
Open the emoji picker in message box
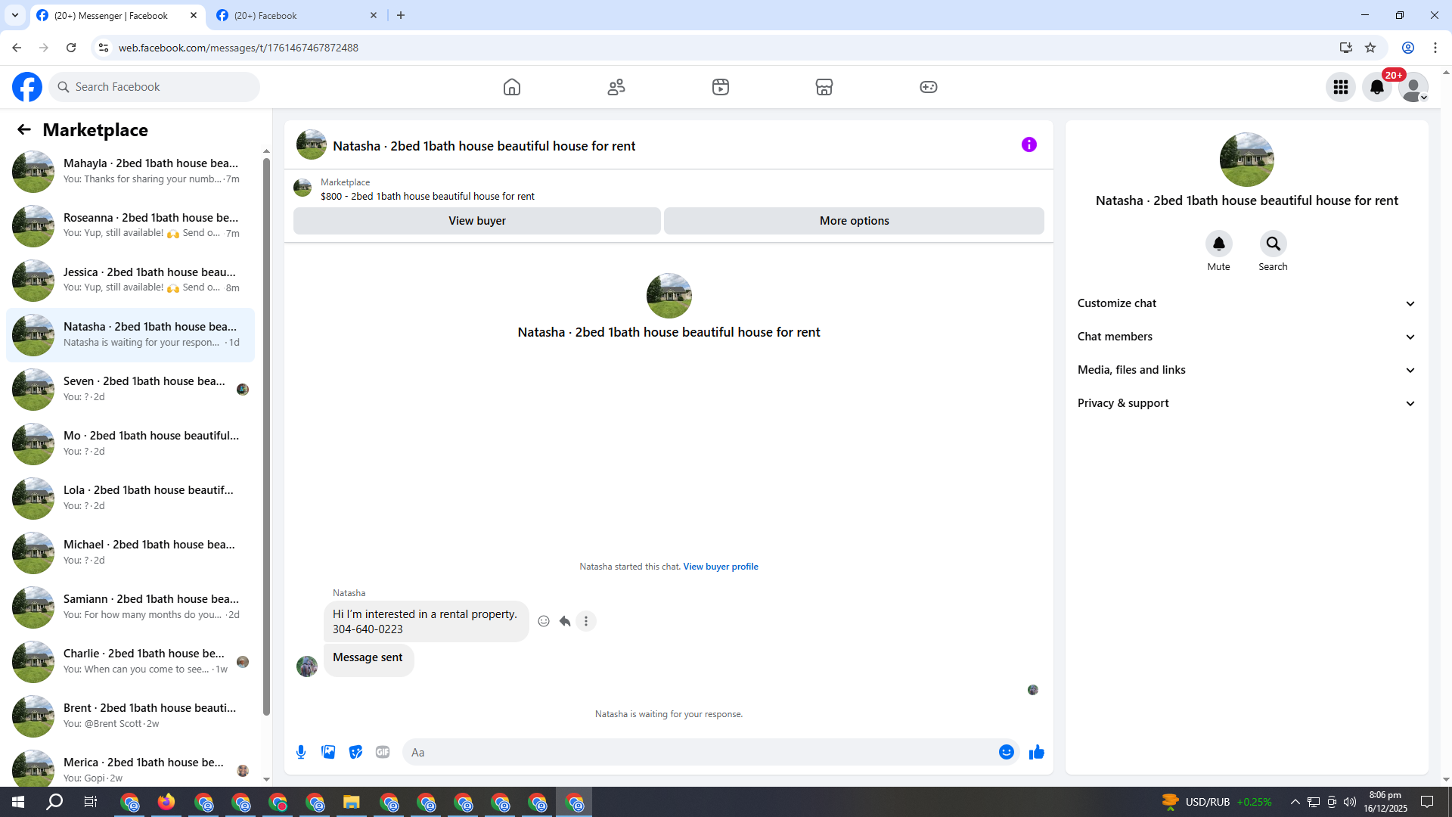(1007, 752)
